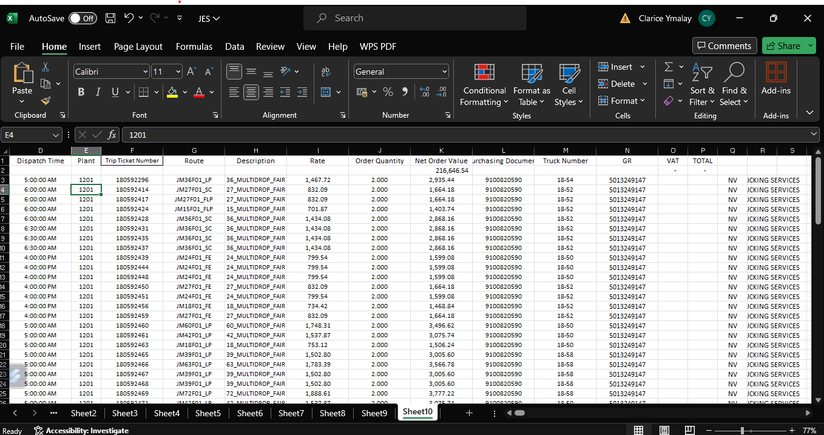The height and width of the screenshot is (435, 824).
Task: Open the Formulas ribbon tab
Action: coord(194,47)
